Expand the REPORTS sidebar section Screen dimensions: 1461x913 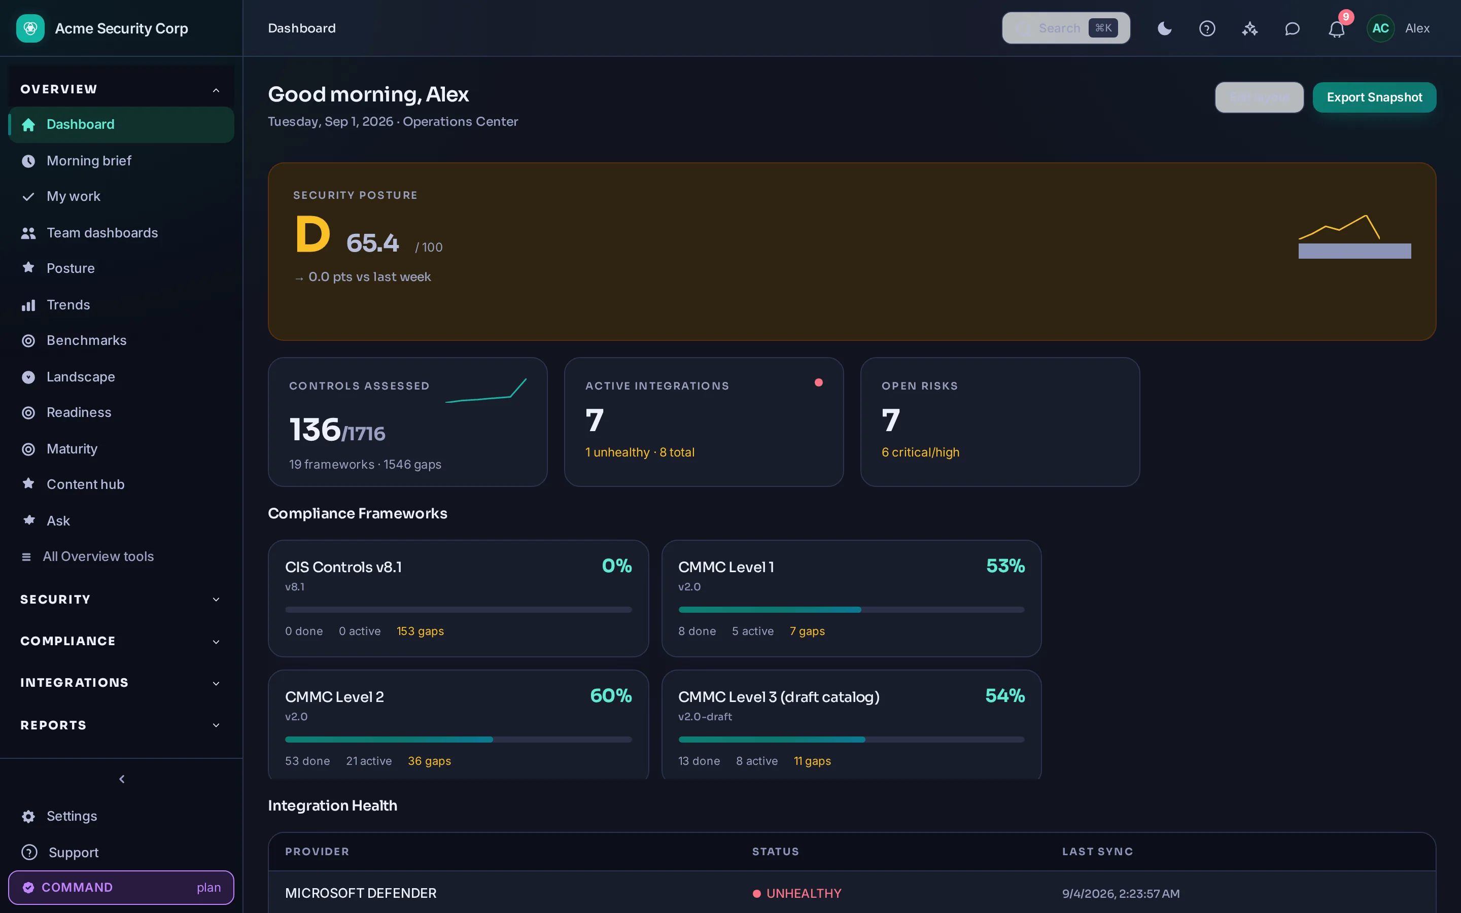121,725
